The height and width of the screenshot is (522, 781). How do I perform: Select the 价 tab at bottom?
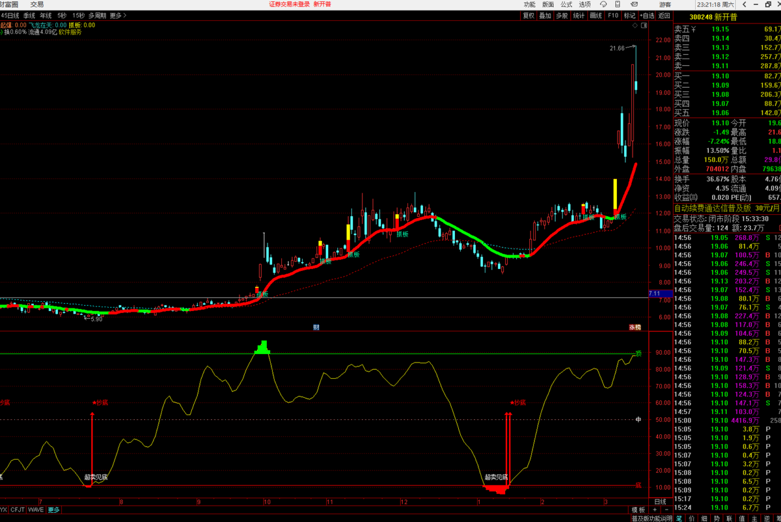coord(691,518)
